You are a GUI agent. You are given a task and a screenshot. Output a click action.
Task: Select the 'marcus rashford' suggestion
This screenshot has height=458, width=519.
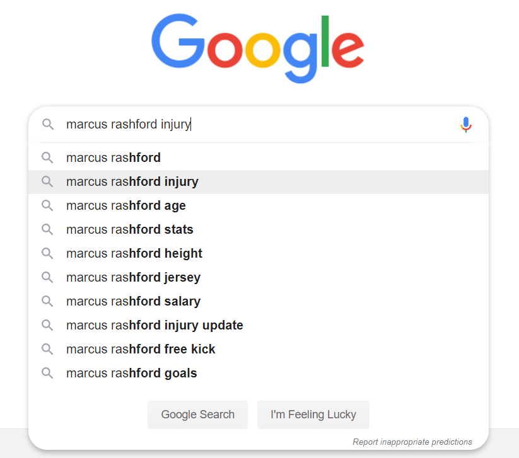click(259, 157)
